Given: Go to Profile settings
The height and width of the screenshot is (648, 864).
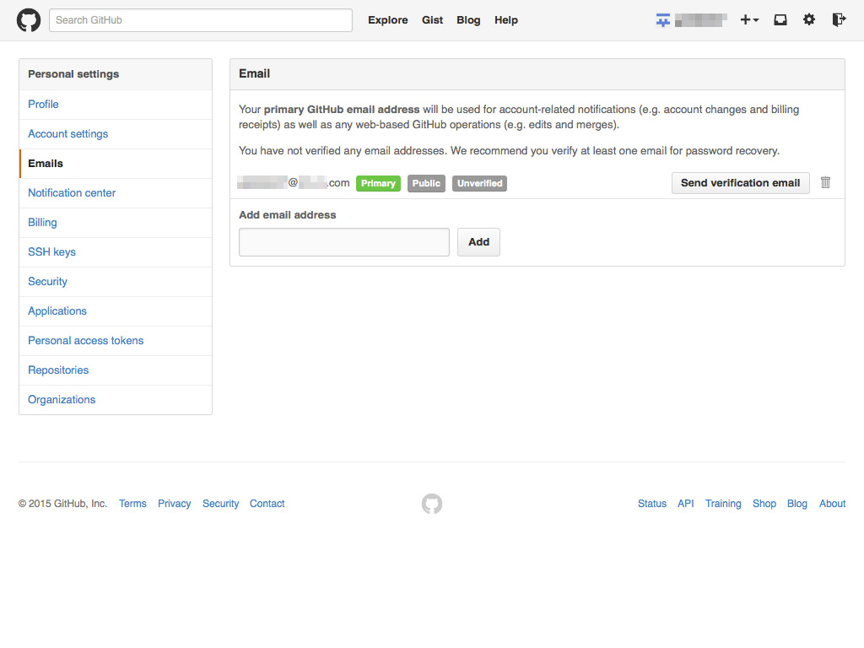Looking at the screenshot, I should pyautogui.click(x=43, y=104).
